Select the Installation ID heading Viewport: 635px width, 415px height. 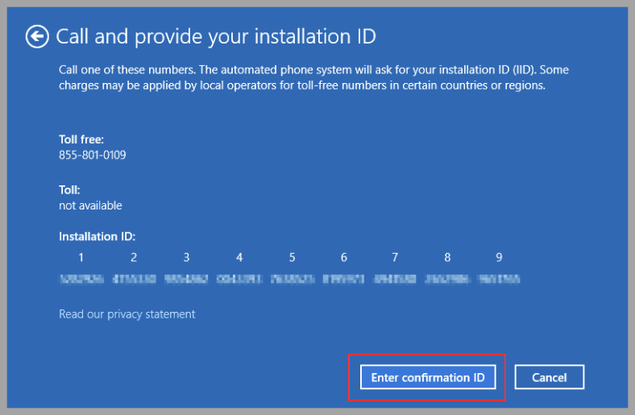[97, 237]
